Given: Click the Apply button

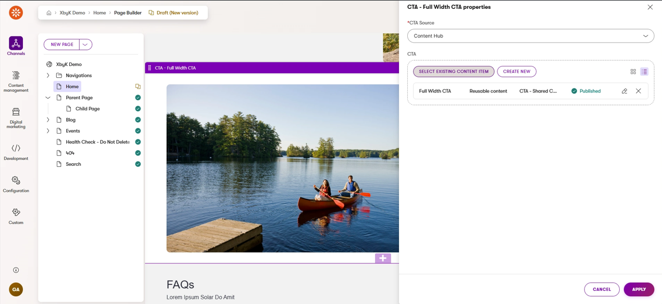Looking at the screenshot, I should 639,289.
